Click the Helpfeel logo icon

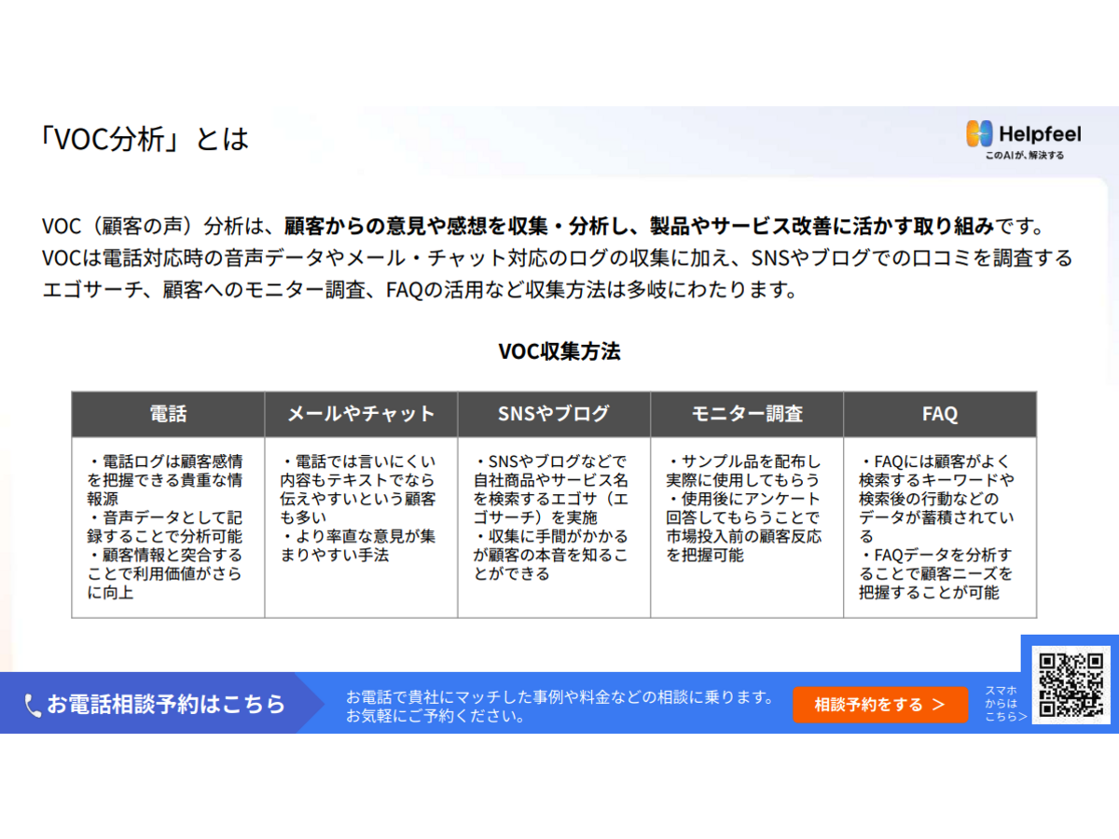[979, 134]
